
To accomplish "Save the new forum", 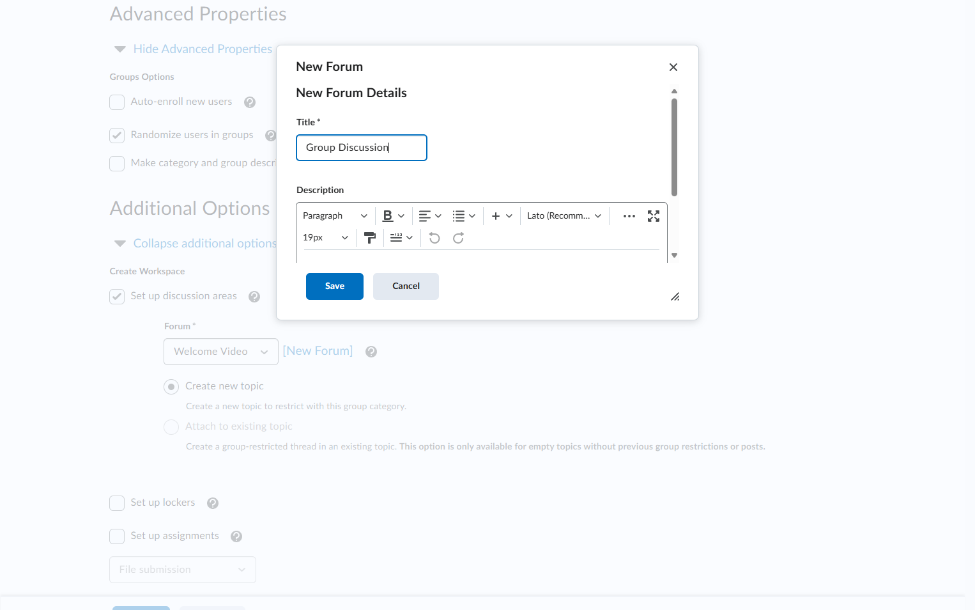I will pyautogui.click(x=335, y=286).
